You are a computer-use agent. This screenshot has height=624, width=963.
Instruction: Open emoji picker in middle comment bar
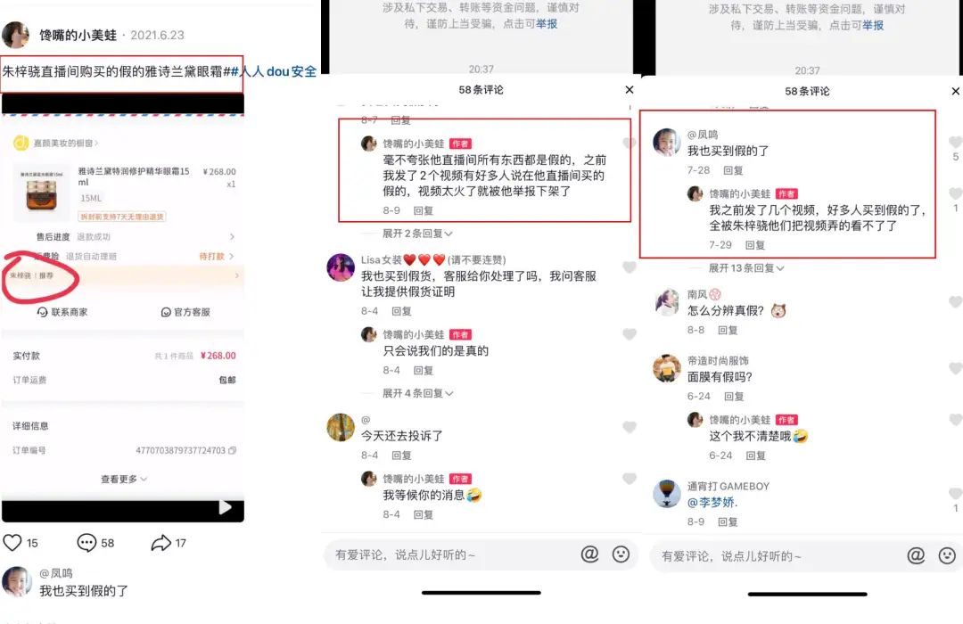click(x=621, y=554)
